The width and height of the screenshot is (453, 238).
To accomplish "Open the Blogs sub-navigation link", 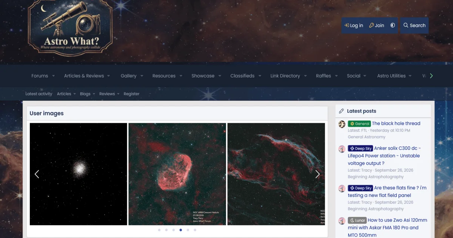I will (85, 94).
